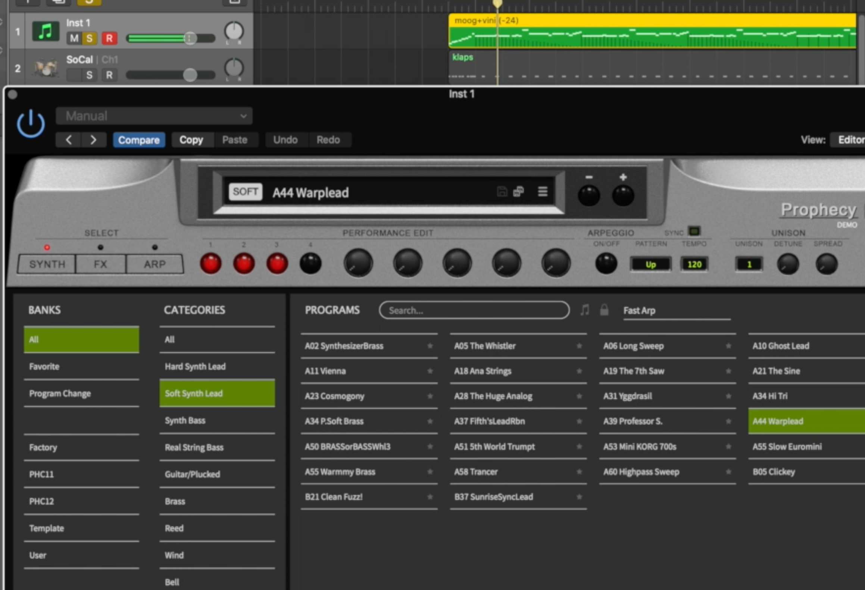Click the lock icon beside search field
The width and height of the screenshot is (865, 590).
pyautogui.click(x=604, y=310)
